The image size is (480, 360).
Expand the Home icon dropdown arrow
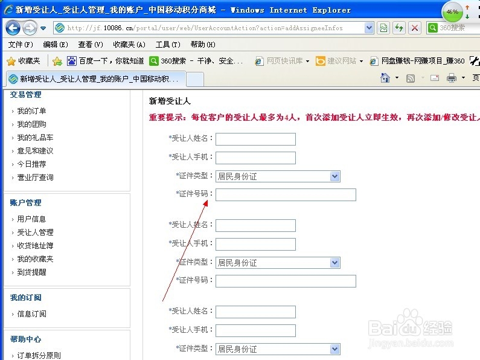pos(397,78)
